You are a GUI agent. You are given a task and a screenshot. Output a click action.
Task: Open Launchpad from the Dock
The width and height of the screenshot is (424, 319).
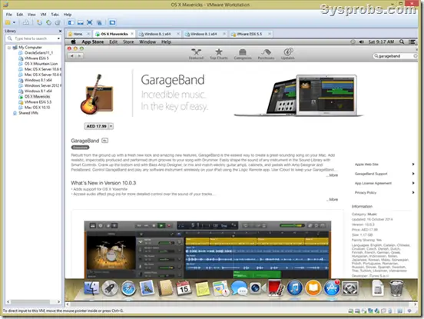[x=110, y=288]
